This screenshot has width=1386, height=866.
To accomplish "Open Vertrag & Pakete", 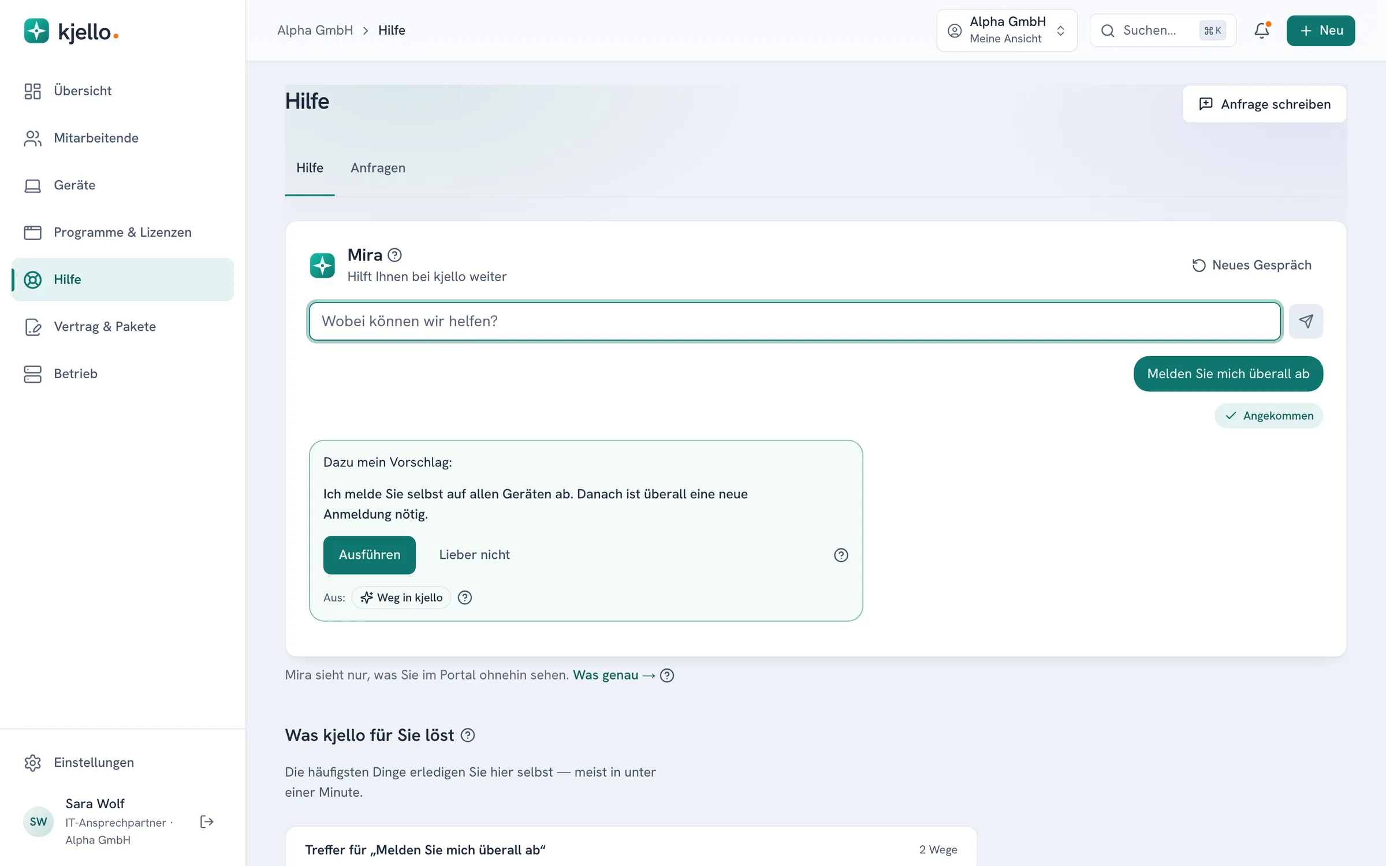I will tap(122, 327).
